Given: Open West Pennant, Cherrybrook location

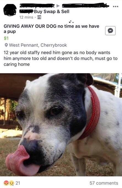Looking at the screenshot, I should tap(38, 45).
